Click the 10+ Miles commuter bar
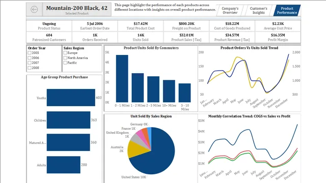The height and width of the screenshot is (183, 326). pos(169,91)
